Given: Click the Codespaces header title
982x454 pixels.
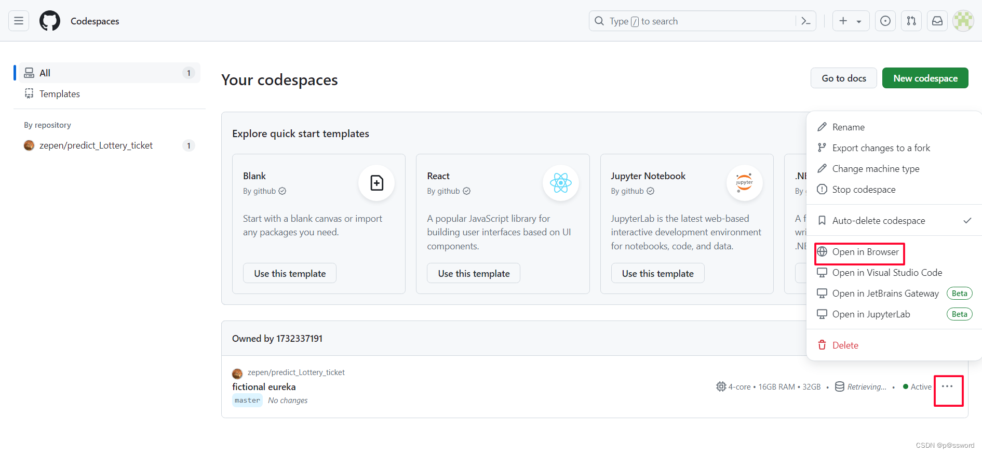Looking at the screenshot, I should (x=95, y=21).
